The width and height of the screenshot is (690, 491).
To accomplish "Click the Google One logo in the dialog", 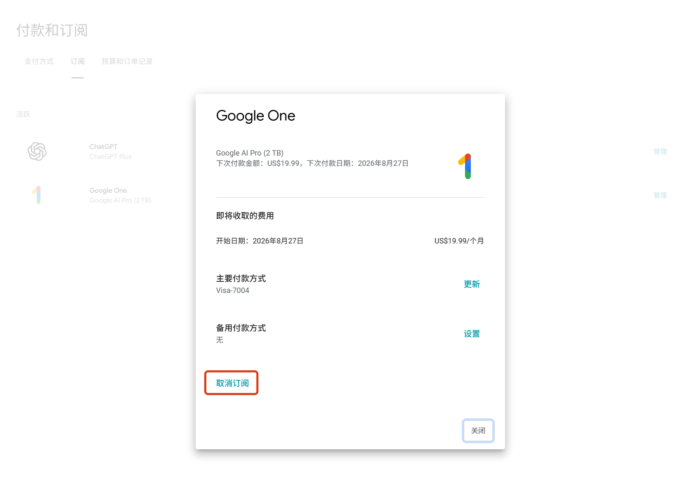I will tap(465, 166).
